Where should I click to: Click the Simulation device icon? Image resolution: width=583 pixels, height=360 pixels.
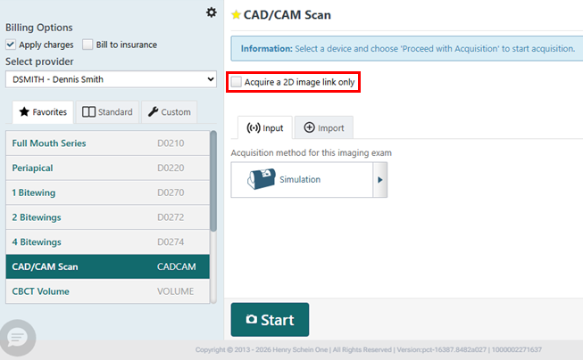click(256, 179)
